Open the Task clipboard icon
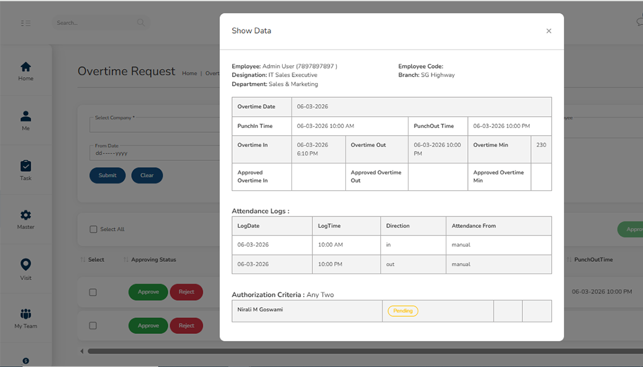Image resolution: width=643 pixels, height=367 pixels. tap(26, 166)
